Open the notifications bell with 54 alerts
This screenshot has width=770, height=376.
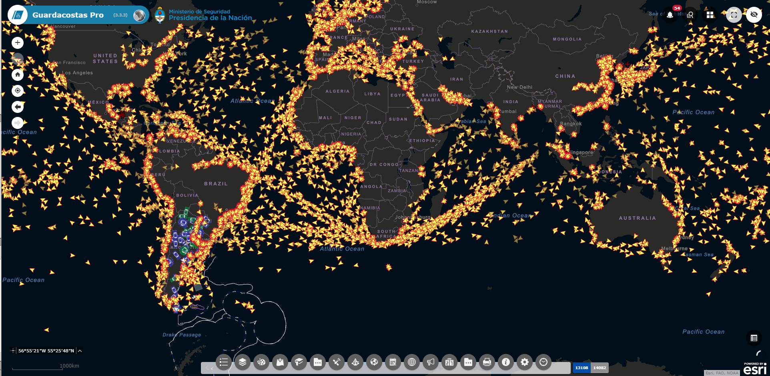click(x=670, y=15)
